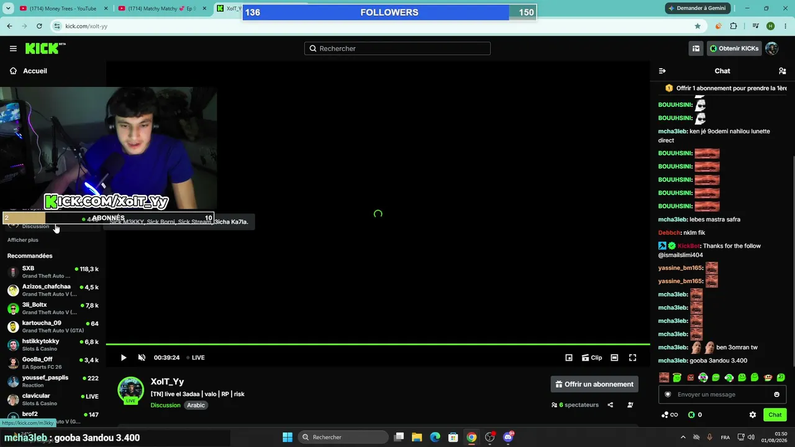Insert the angry red face emote
This screenshot has width=795, height=447.
pyautogui.click(x=690, y=377)
